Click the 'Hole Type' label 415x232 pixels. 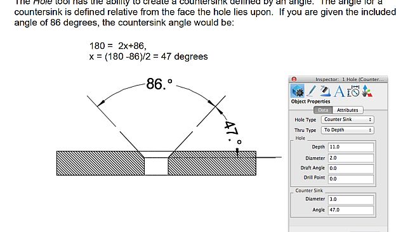click(x=305, y=120)
